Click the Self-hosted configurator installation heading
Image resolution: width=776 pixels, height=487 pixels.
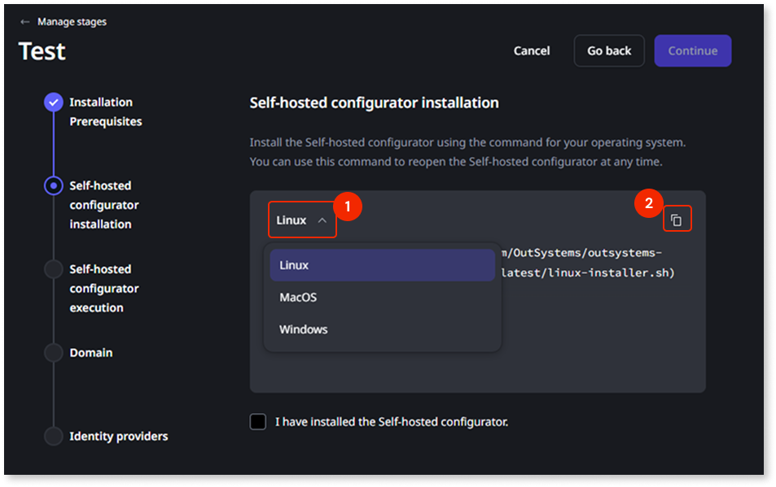point(374,102)
